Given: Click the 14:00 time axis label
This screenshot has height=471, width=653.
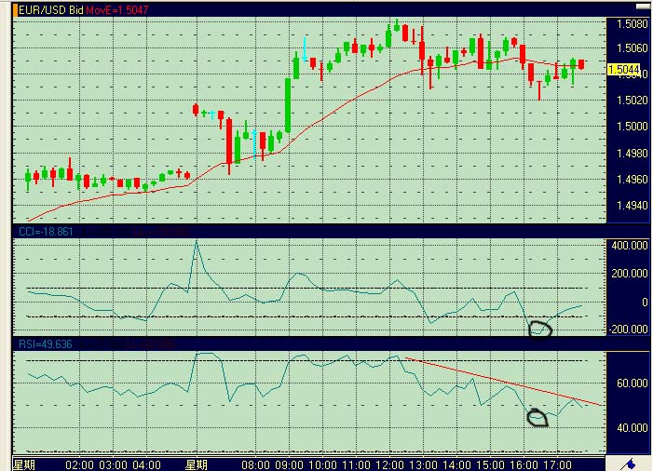Looking at the screenshot, I should (456, 464).
